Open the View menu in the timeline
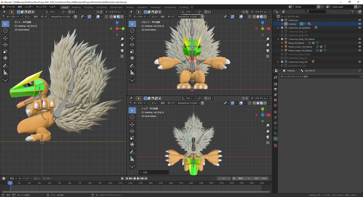The image size is (363, 197). pos(37,179)
